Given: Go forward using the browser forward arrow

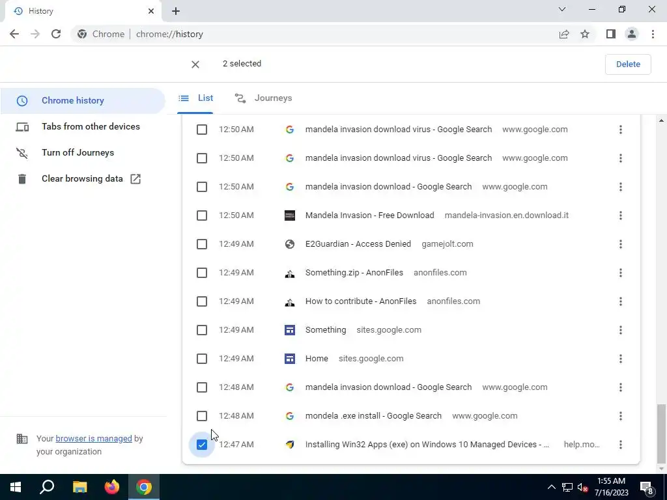Looking at the screenshot, I should click(x=35, y=34).
